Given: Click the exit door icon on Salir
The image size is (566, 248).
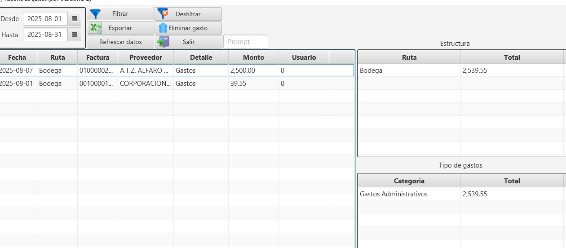Looking at the screenshot, I should (163, 42).
